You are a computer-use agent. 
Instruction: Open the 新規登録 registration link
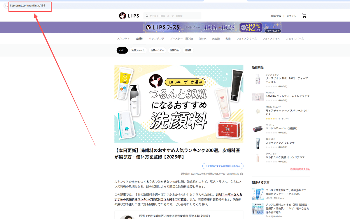pyautogui.click(x=276, y=16)
